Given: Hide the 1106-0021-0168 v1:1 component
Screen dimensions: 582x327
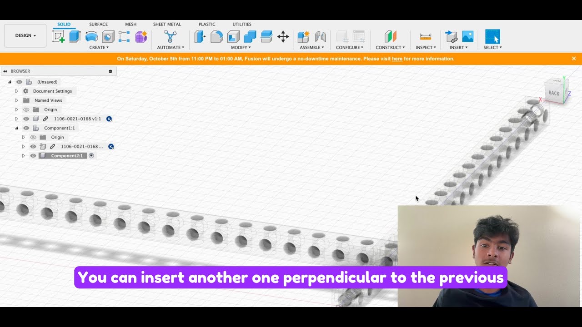Looking at the screenshot, I should click(26, 119).
